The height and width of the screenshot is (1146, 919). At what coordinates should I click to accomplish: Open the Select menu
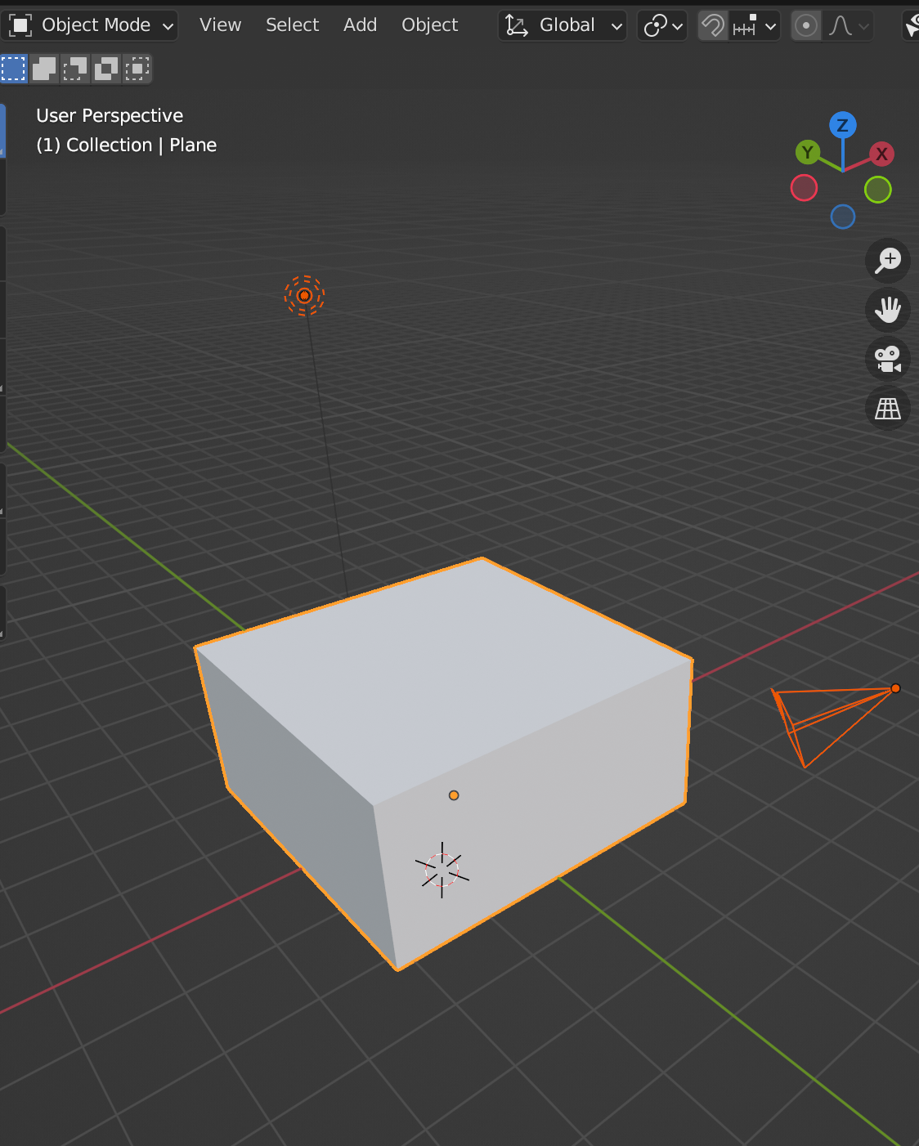point(292,25)
